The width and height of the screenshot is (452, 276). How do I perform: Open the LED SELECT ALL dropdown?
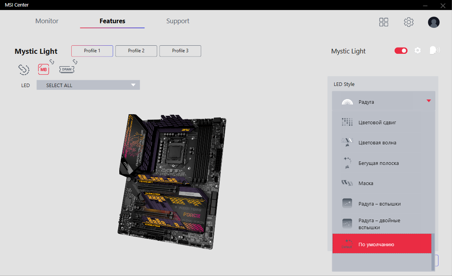click(x=88, y=85)
